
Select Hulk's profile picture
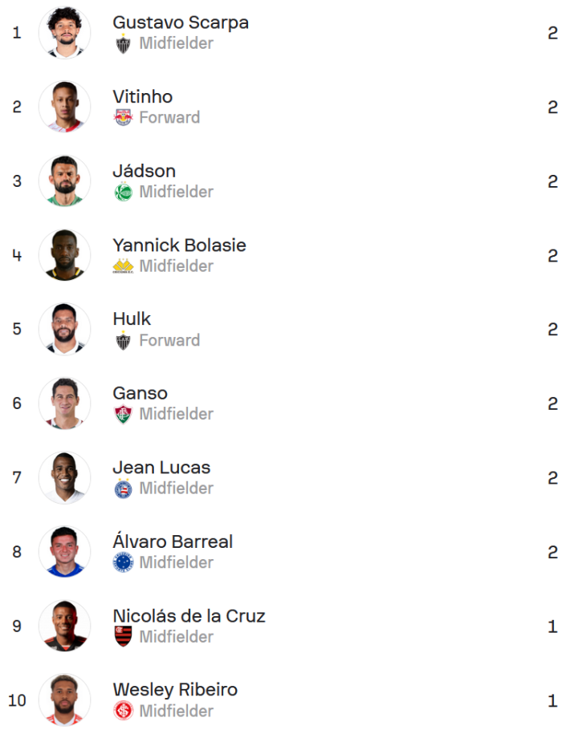pyautogui.click(x=64, y=330)
